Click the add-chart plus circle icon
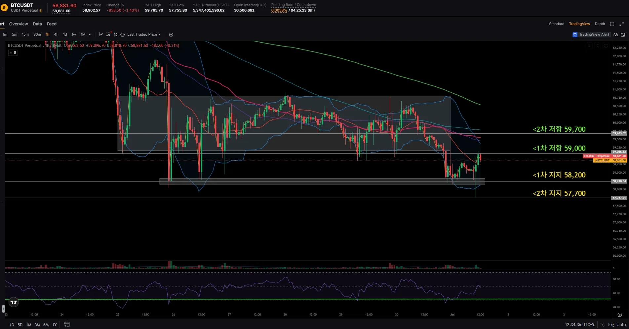Image resolution: width=629 pixels, height=329 pixels. (x=171, y=34)
